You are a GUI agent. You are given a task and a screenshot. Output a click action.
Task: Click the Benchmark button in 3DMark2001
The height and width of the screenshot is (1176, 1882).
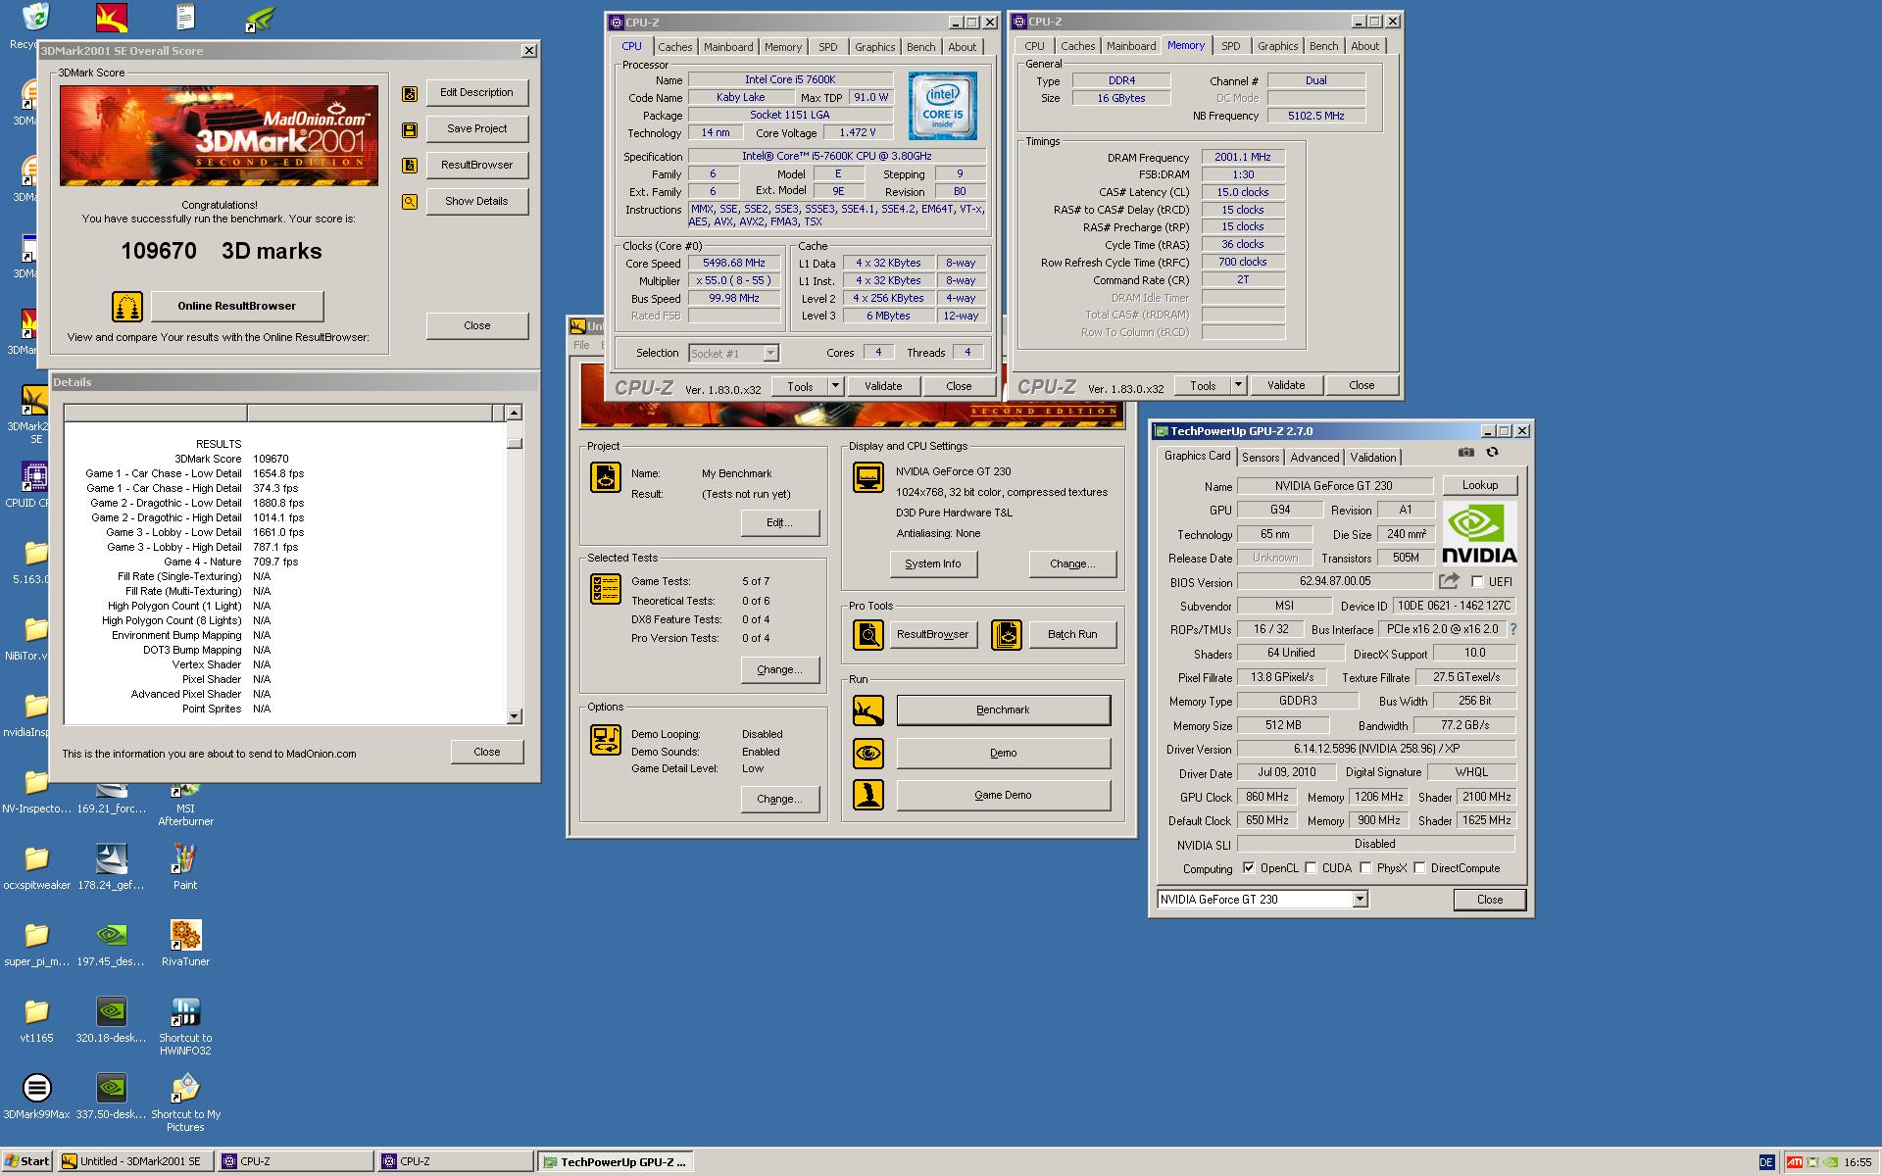click(1003, 710)
